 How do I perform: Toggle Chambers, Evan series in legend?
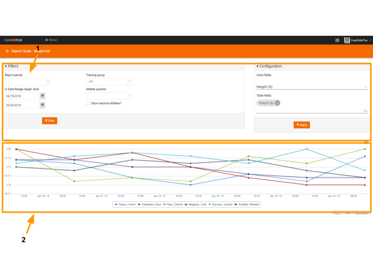[149, 204]
